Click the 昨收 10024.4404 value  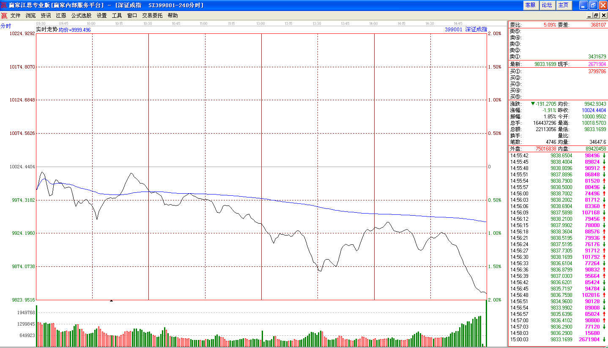click(594, 110)
